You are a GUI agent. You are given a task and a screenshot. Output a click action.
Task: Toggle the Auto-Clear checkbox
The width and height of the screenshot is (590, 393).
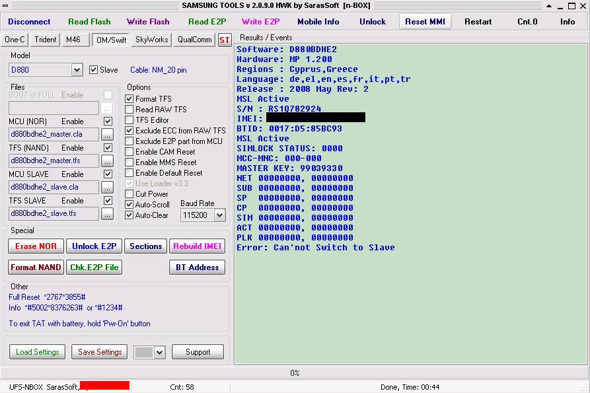click(x=129, y=215)
